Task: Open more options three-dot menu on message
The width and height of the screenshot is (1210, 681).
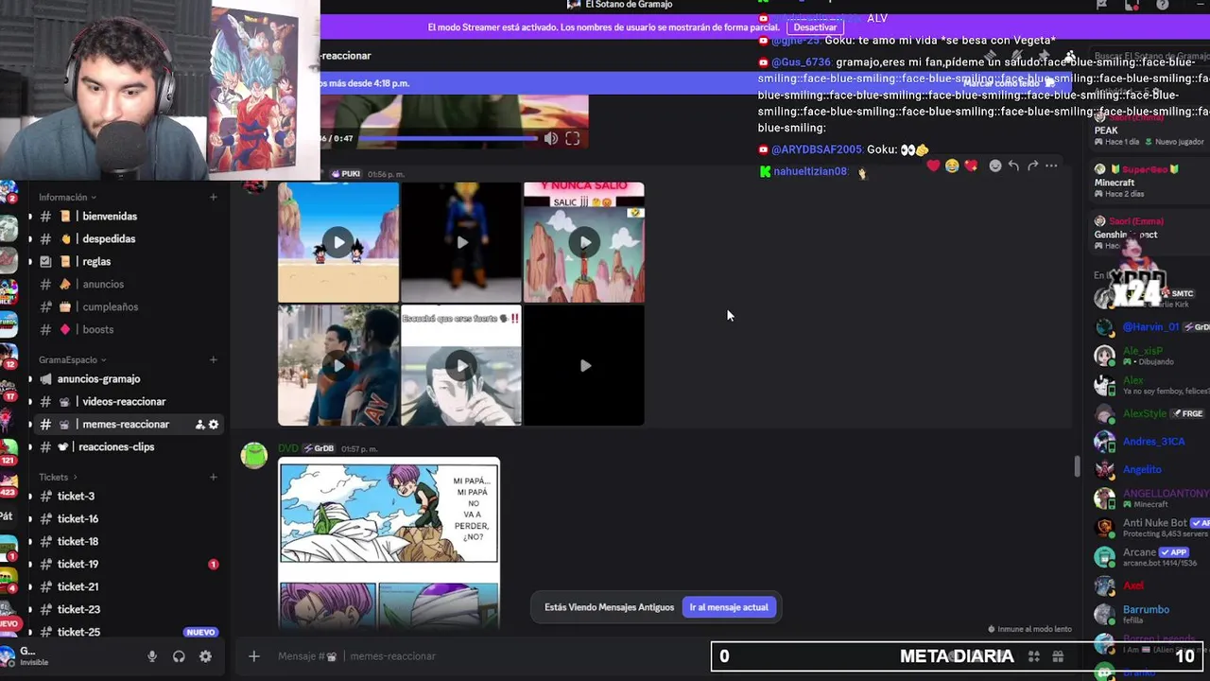Action: pos(1051,166)
